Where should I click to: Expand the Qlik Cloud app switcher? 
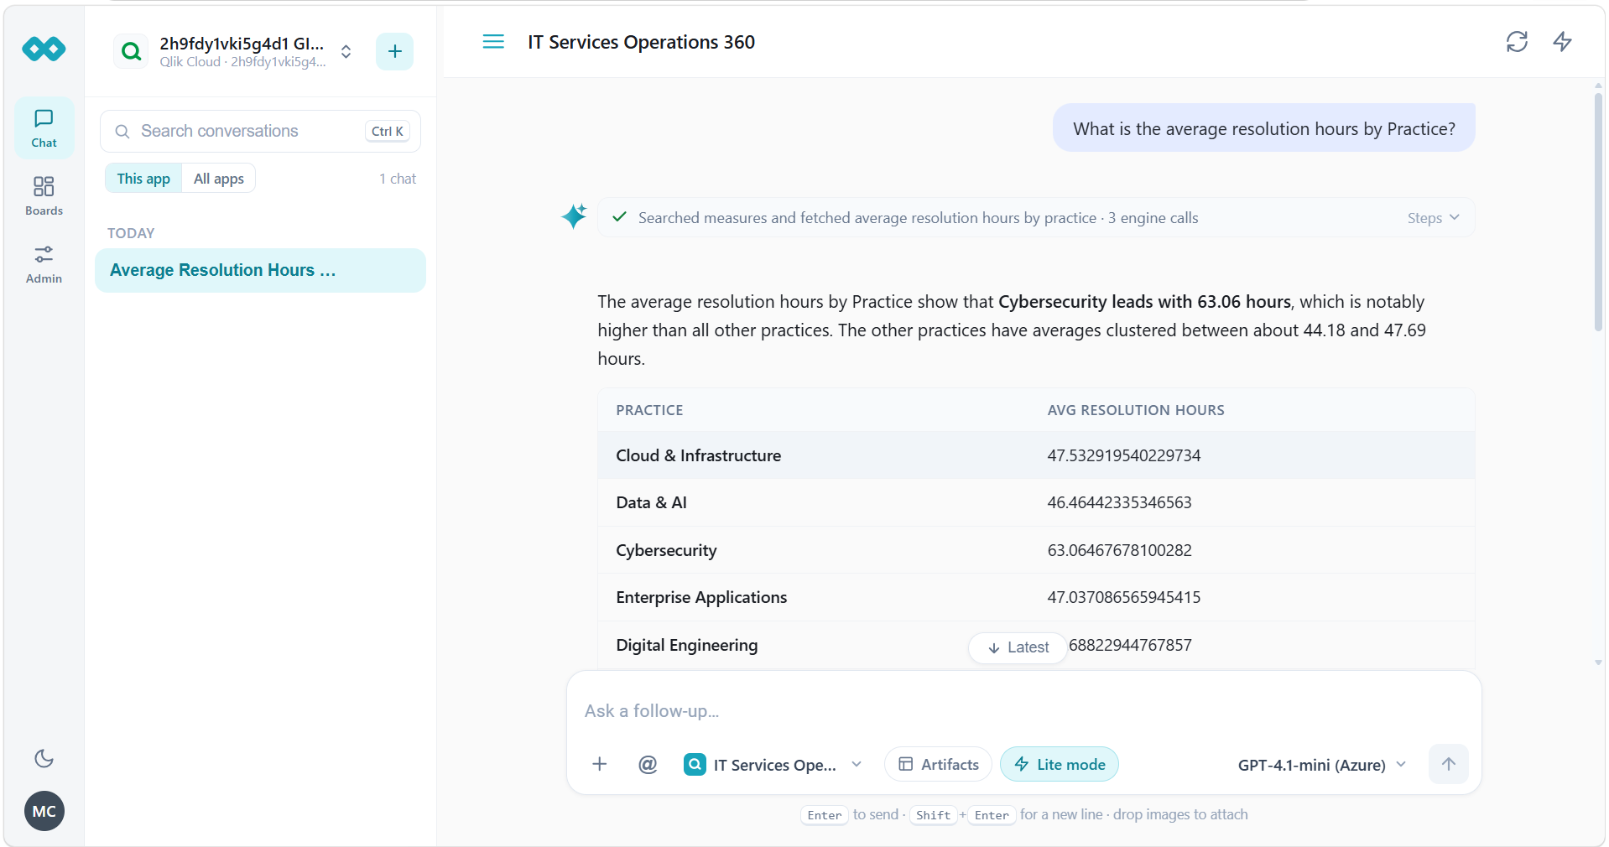(x=346, y=51)
